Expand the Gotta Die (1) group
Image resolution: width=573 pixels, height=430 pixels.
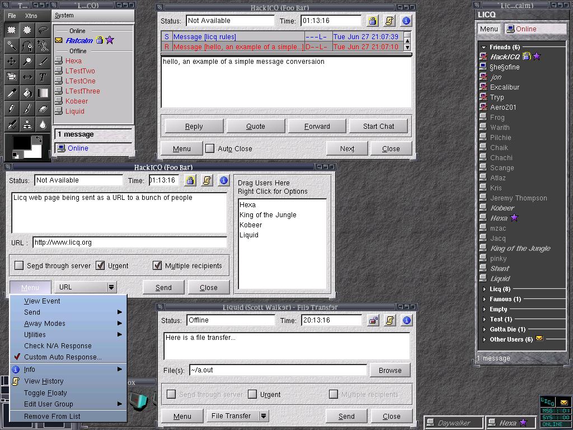click(x=484, y=329)
